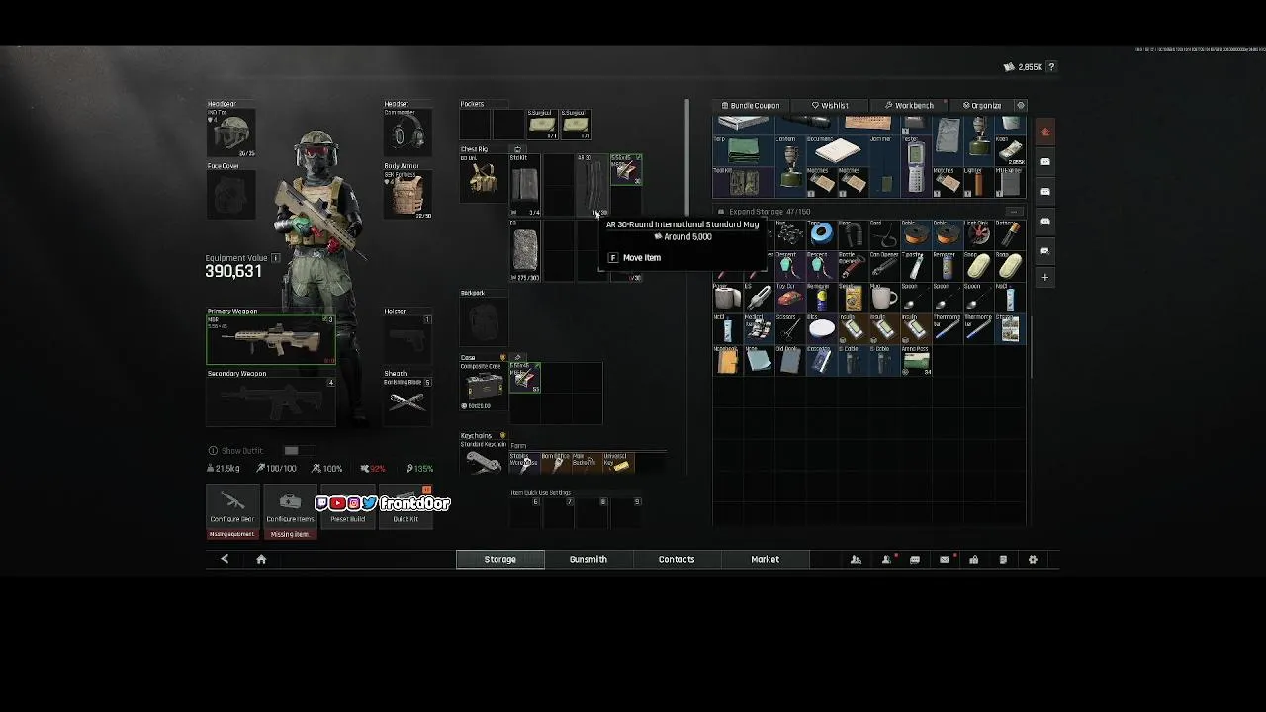Select the red top storage sidebar icon
The height and width of the screenshot is (712, 1266).
1045,132
